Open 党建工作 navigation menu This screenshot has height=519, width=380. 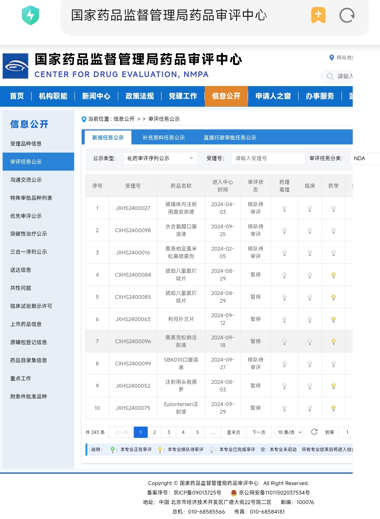pyautogui.click(x=183, y=96)
